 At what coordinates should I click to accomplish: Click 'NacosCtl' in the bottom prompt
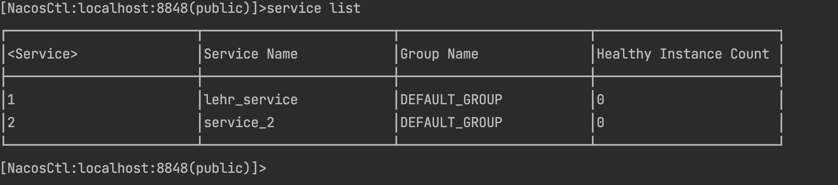coord(39,168)
